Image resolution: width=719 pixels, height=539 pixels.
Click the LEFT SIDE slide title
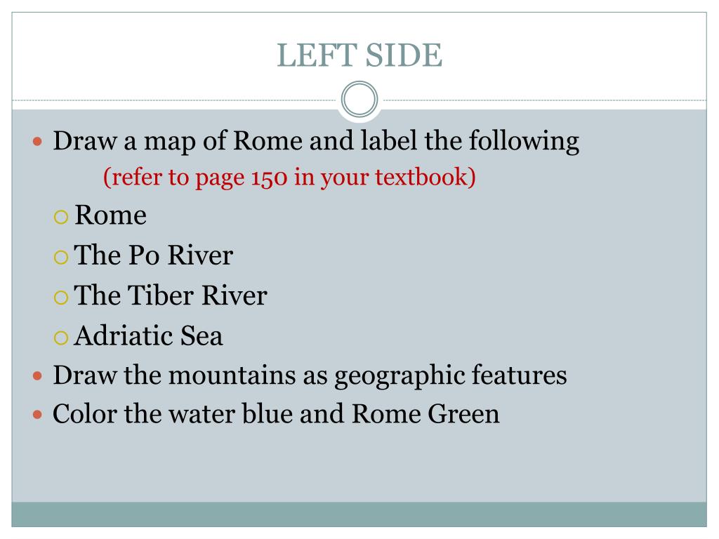tap(359, 55)
